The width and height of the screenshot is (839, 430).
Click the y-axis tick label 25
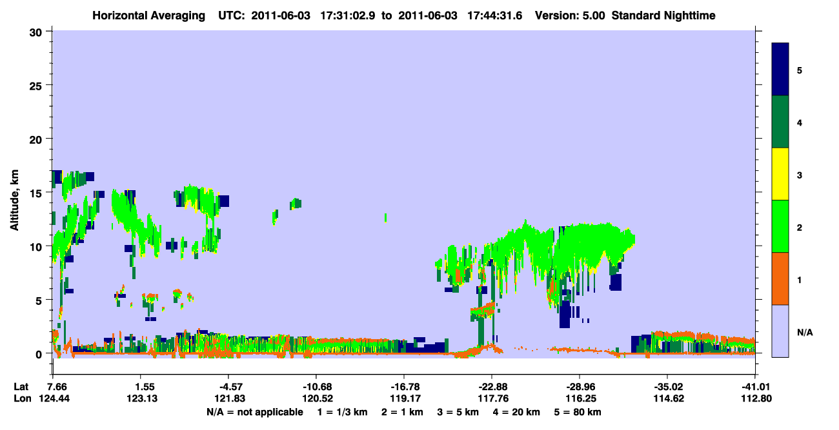(x=37, y=85)
